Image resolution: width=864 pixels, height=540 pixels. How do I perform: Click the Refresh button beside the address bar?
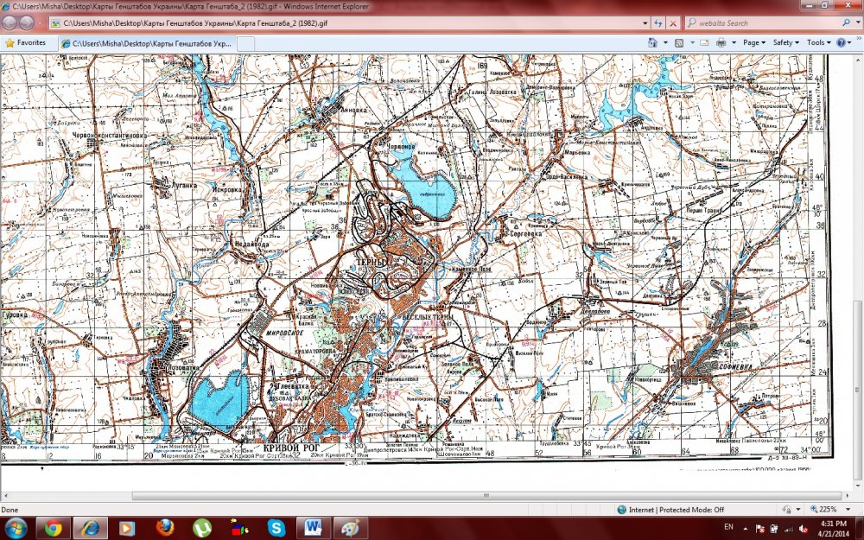[x=658, y=23]
